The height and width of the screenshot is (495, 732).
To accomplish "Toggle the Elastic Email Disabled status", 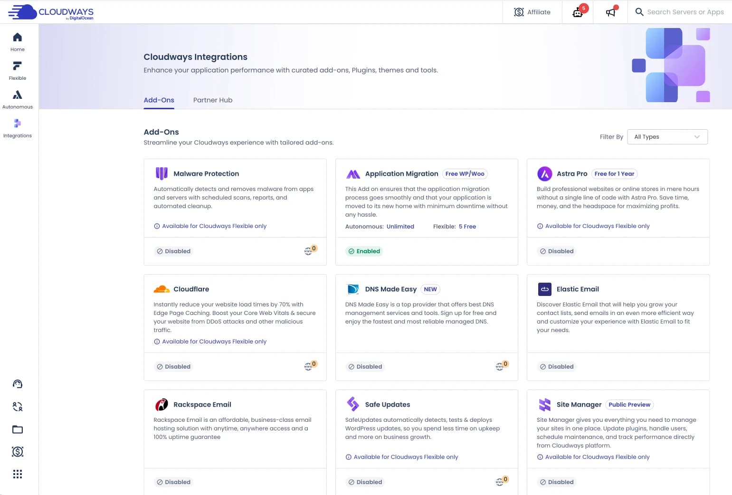I will (x=556, y=367).
